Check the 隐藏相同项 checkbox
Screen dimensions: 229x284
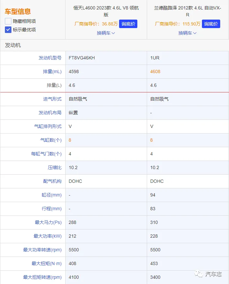[x=8, y=21]
